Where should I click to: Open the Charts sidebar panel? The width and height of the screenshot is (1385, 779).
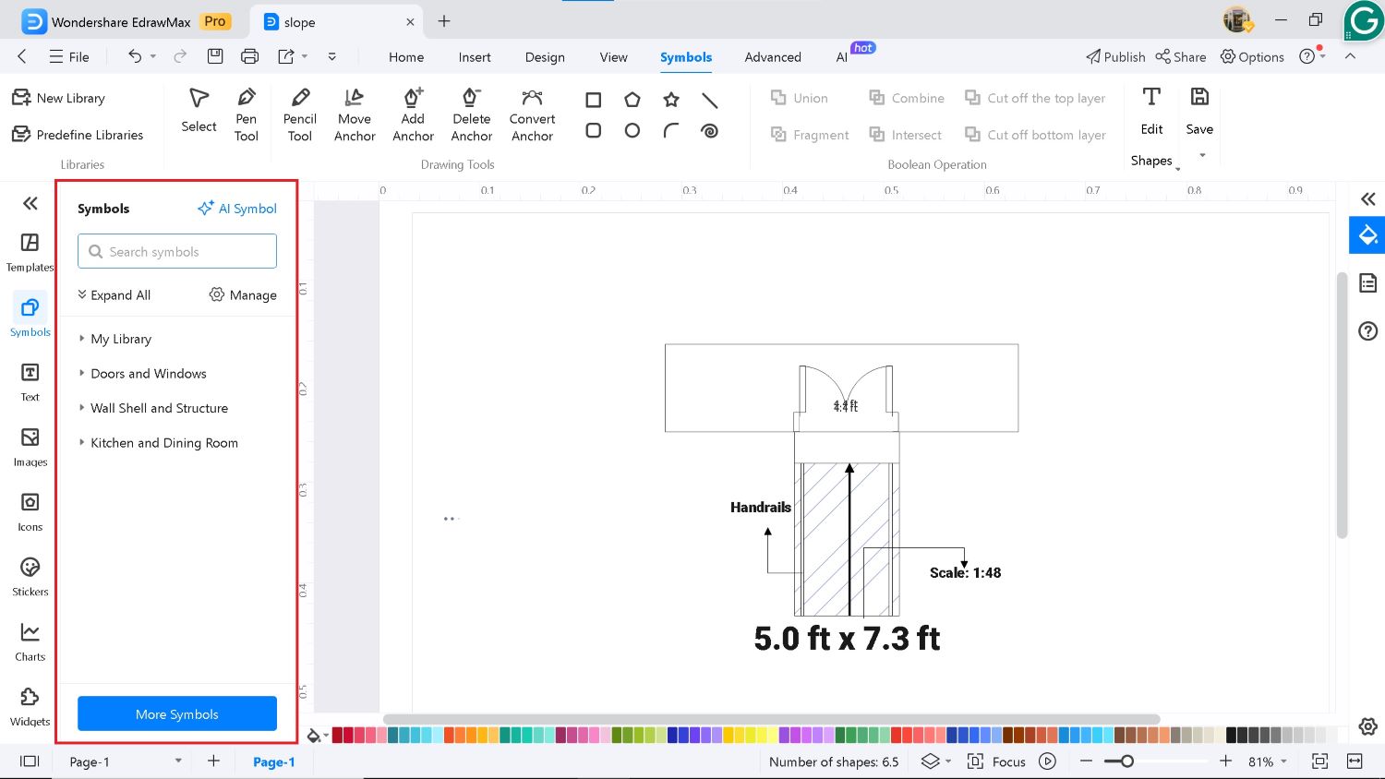(30, 641)
